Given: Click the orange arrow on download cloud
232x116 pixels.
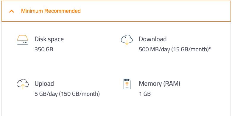Looking at the screenshot, I should [x=127, y=42].
